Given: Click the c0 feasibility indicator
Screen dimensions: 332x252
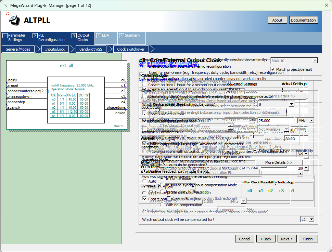Looking at the screenshot, I should pos(250,191).
